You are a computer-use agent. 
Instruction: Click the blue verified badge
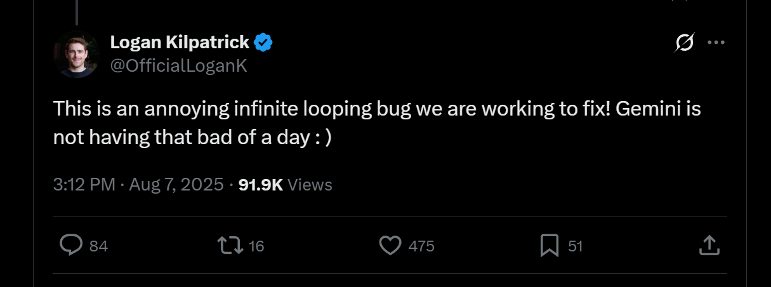pyautogui.click(x=263, y=43)
